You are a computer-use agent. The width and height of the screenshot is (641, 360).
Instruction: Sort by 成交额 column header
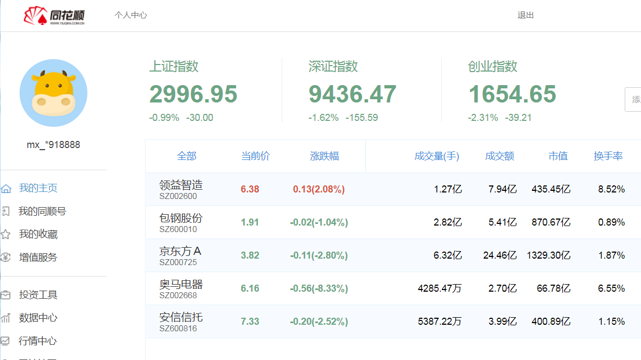click(499, 156)
